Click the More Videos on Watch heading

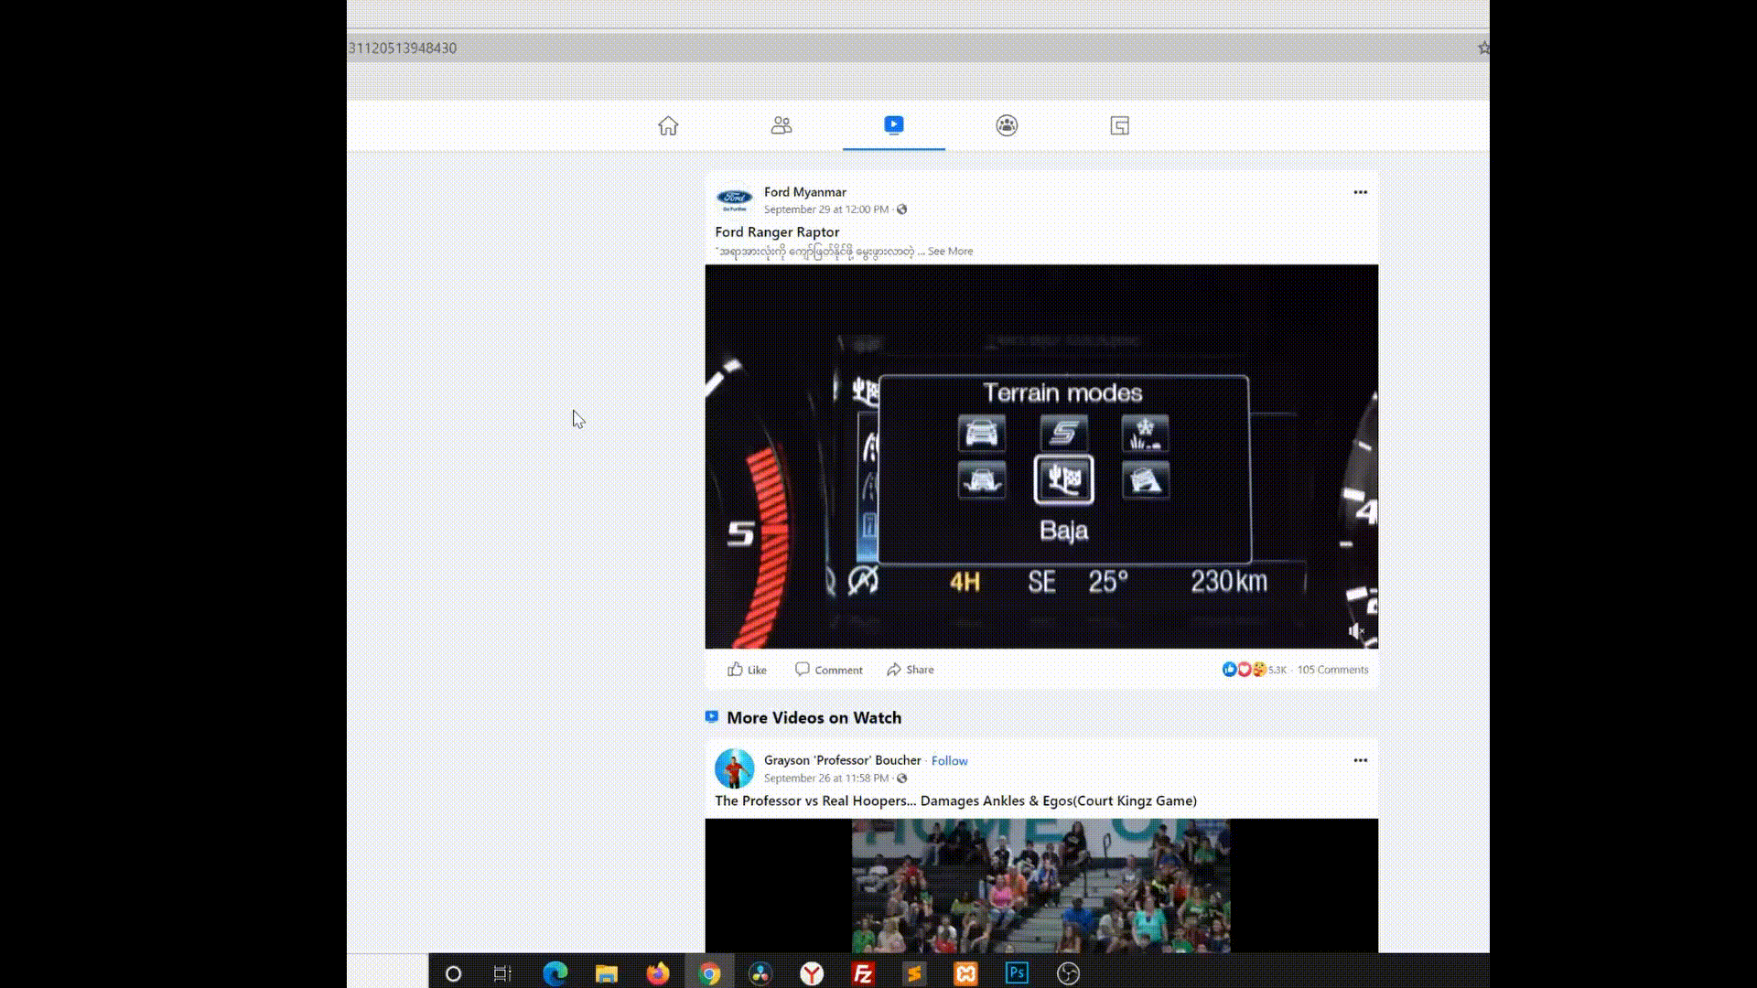click(814, 718)
